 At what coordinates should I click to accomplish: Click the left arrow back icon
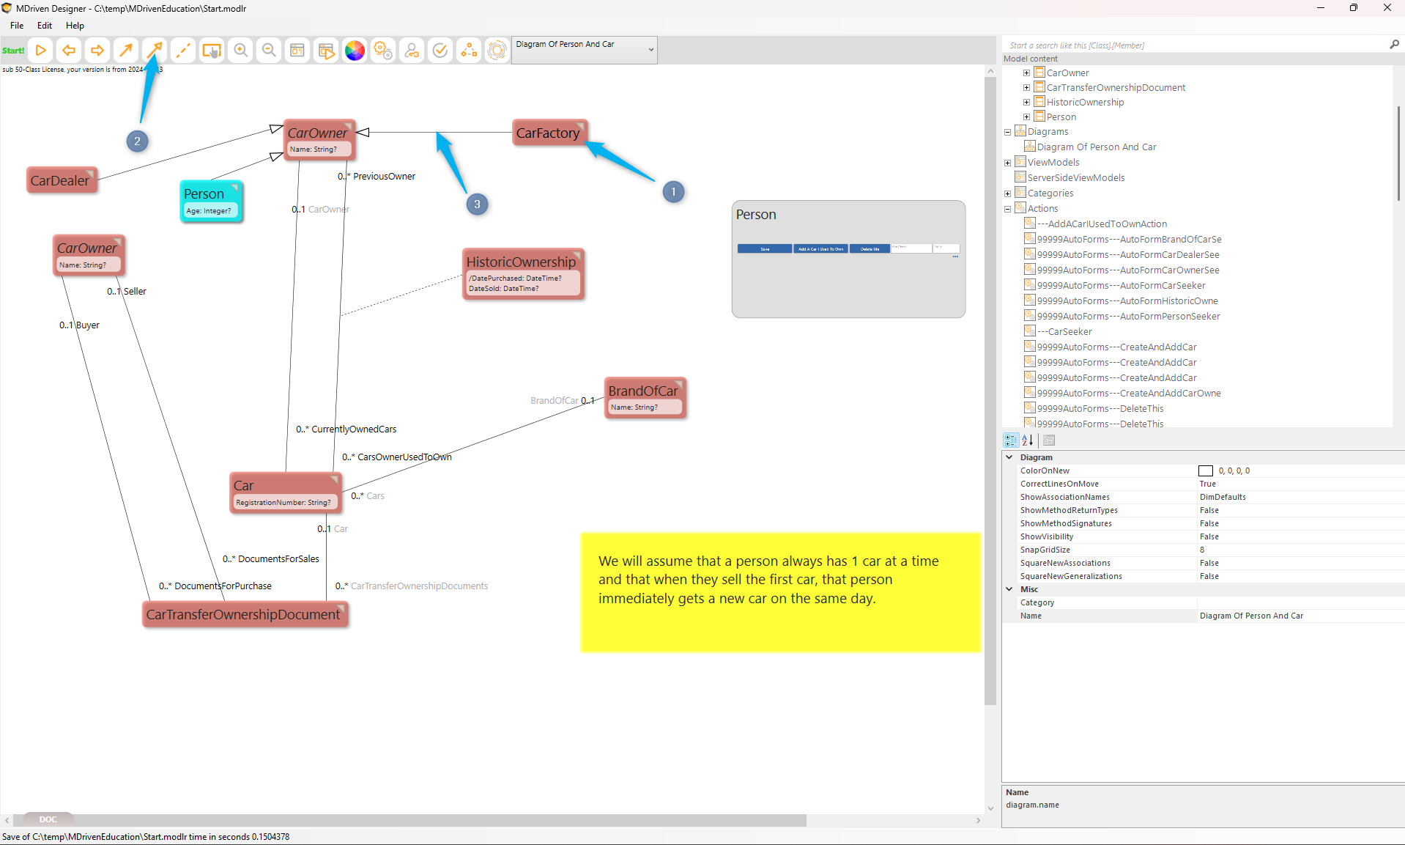pos(69,51)
